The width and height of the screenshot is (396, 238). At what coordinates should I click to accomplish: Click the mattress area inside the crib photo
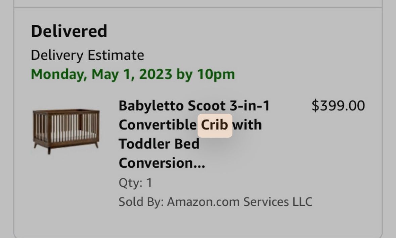[x=72, y=136]
